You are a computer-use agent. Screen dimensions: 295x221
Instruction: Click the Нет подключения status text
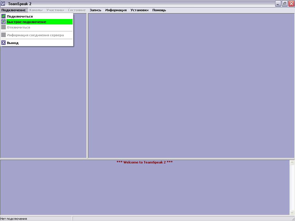[x=14, y=219]
